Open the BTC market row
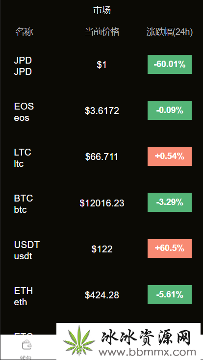 coord(101,203)
